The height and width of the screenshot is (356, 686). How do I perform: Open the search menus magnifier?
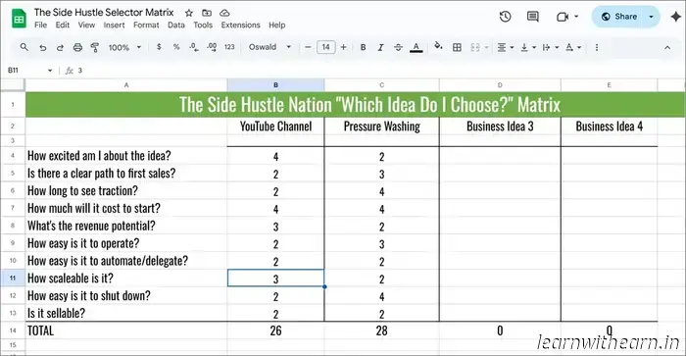(x=24, y=47)
